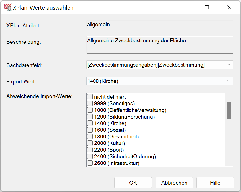Click the XPlan app icon in title bar

tap(8, 7)
